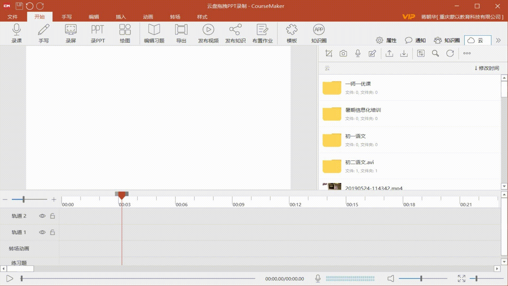Screen dimensions: 508x286
Task: Toggle visibility eye of 轨道 1
Action: tap(42, 232)
